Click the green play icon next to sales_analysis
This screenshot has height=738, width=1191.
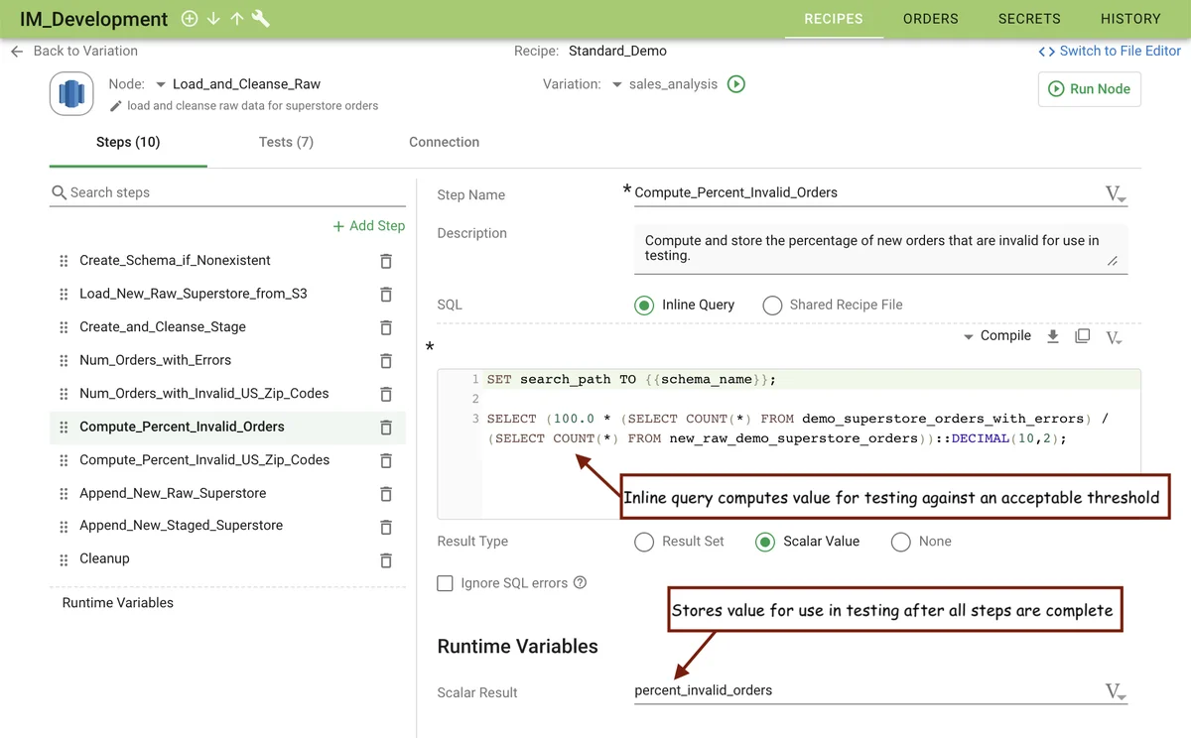tap(736, 84)
